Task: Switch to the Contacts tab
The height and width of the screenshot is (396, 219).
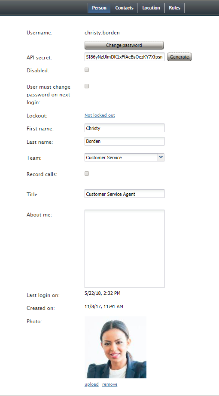Action: click(x=124, y=8)
